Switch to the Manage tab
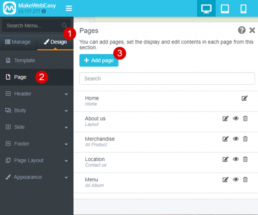Image resolution: width=258 pixels, height=215 pixels. (18, 42)
